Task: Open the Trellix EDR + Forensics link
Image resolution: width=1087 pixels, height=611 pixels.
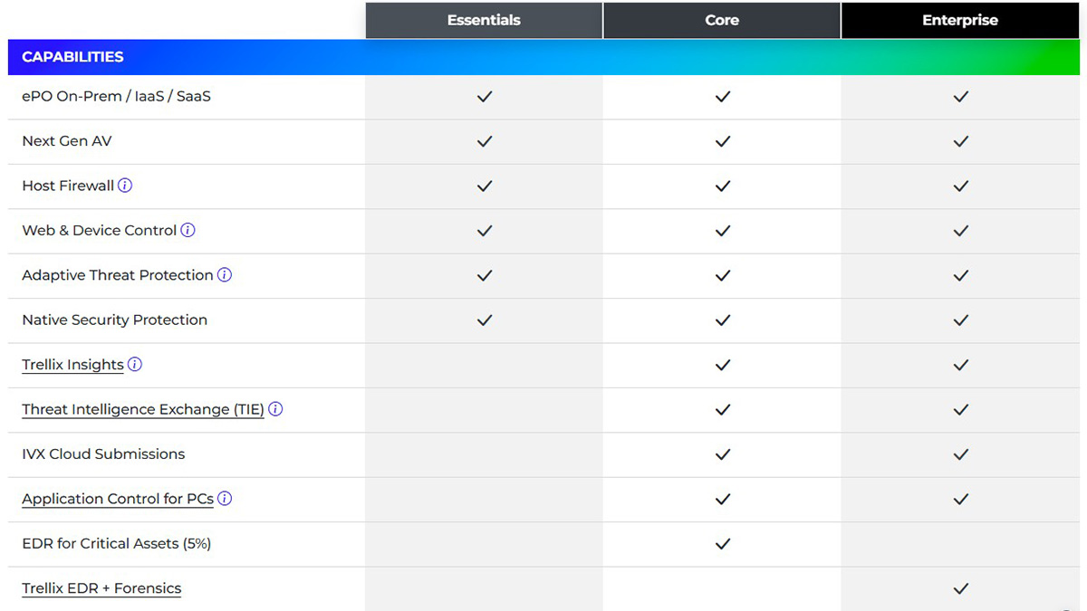Action: 101,588
